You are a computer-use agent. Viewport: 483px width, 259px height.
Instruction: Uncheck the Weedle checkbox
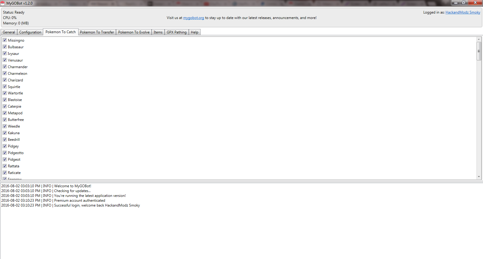(5, 126)
